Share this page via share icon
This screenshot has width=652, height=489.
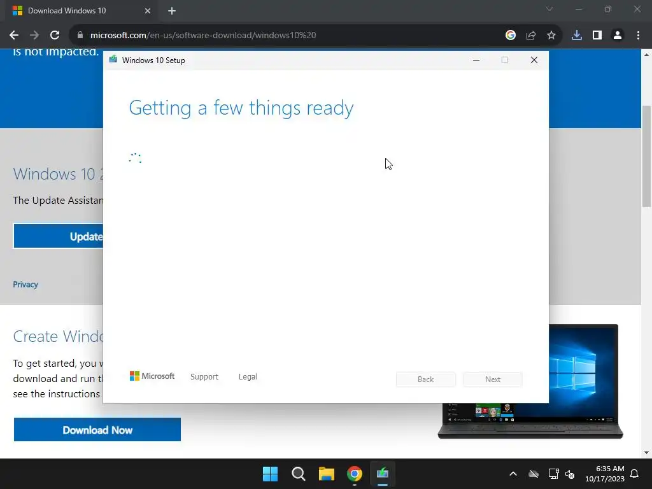click(531, 36)
